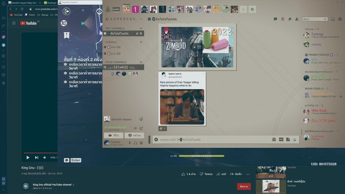This screenshot has width=345, height=194.
Task: Open the GIF picker
Action: (280, 139)
